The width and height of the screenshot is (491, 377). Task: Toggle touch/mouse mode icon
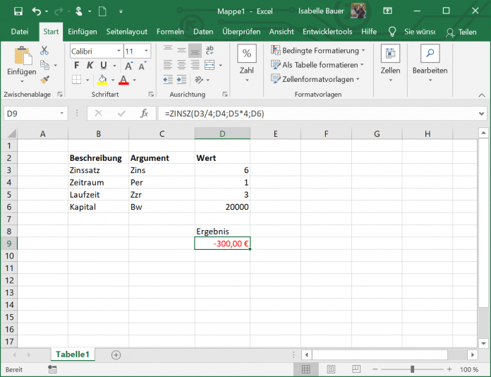pyautogui.click(x=78, y=11)
